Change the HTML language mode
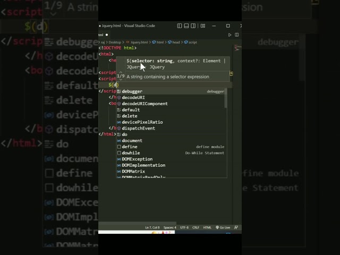The image size is (340, 255). click(207, 227)
